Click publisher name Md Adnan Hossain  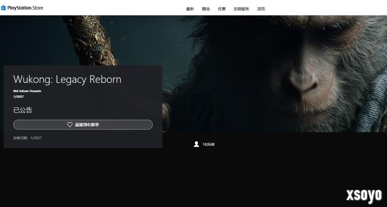tap(27, 91)
